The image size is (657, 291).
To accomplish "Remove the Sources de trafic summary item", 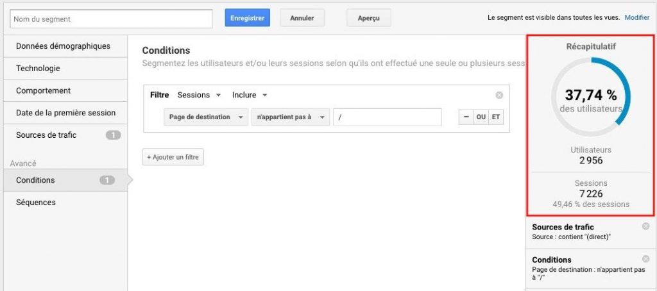I will (645, 226).
